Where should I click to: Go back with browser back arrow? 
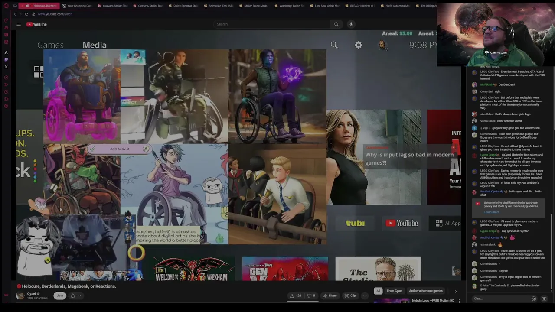(x=15, y=14)
